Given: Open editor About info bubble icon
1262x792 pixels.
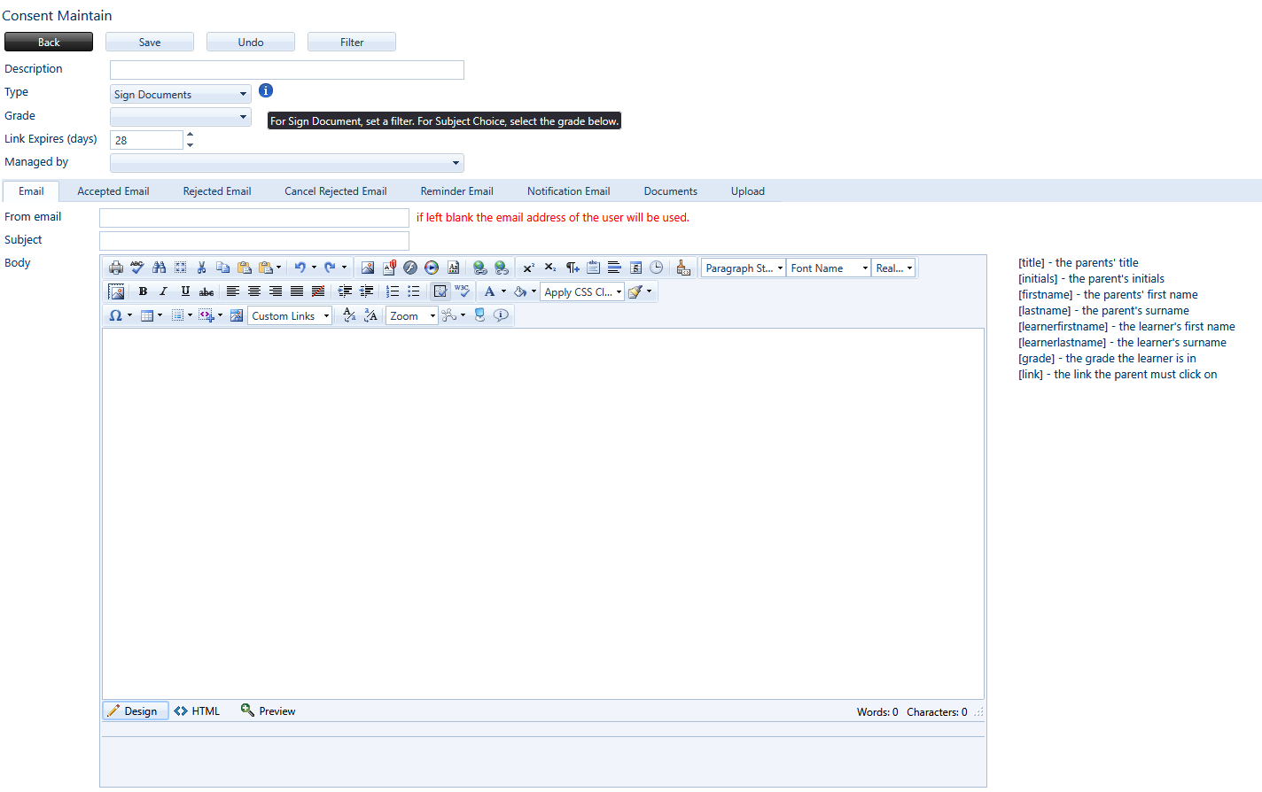Looking at the screenshot, I should click(501, 315).
